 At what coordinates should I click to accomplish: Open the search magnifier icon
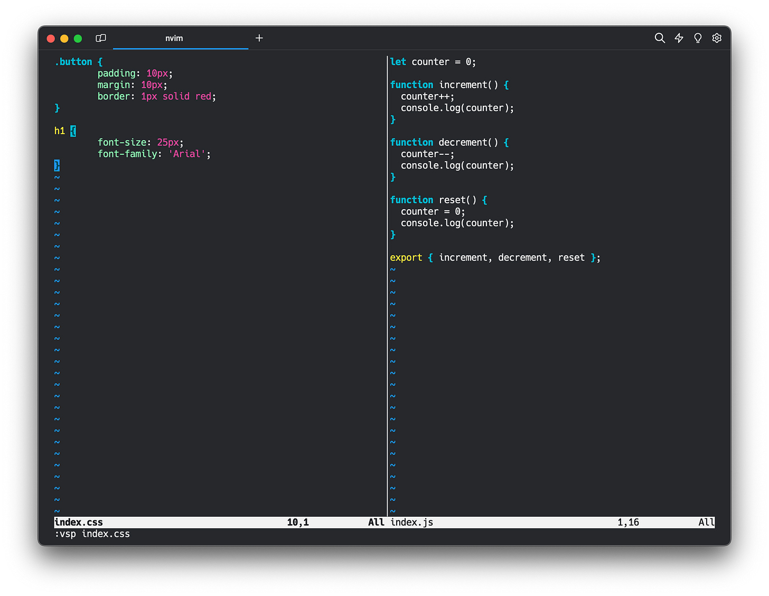(660, 38)
